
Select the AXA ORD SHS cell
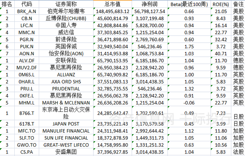tap(66, 82)
